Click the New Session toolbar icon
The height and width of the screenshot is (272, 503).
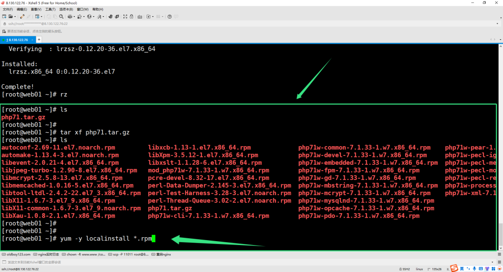click(4, 16)
